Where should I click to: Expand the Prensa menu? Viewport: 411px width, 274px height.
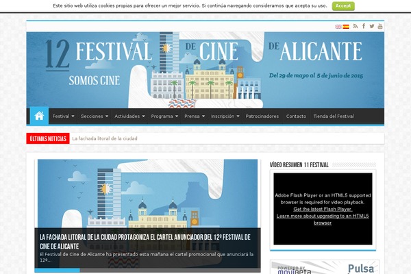pyautogui.click(x=195, y=116)
